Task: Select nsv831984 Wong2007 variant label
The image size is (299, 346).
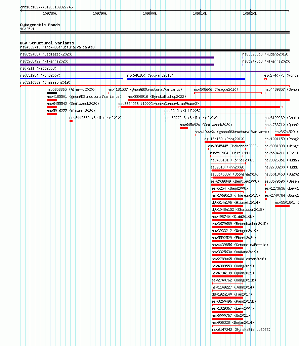Action: tap(40, 75)
